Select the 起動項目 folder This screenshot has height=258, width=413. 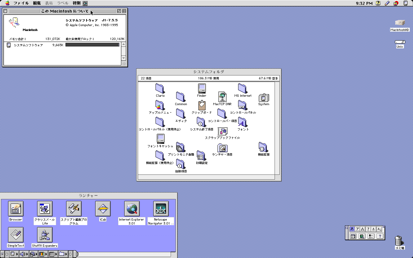(181, 164)
